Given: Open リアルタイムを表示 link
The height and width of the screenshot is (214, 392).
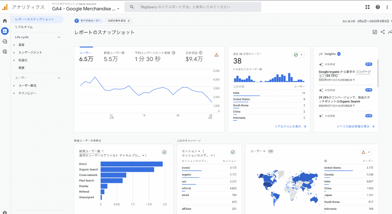Looking at the screenshot, I should click(290, 126).
